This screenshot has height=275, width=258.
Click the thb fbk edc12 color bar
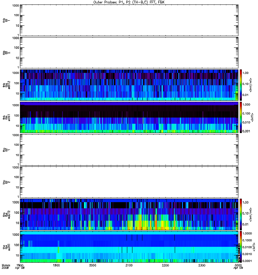pyautogui.click(x=241, y=85)
